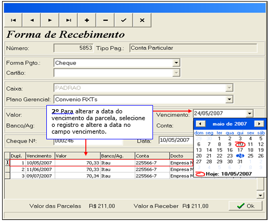Open Vencimento date picker dropdown
The image size is (268, 221).
coord(249,113)
